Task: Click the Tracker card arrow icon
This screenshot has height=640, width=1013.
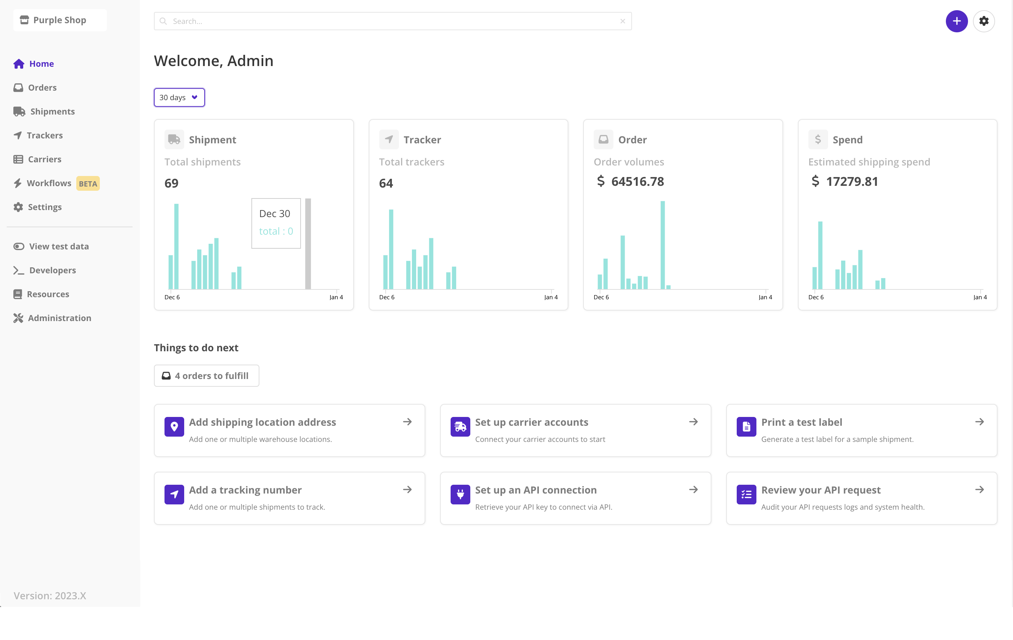Action: [389, 139]
